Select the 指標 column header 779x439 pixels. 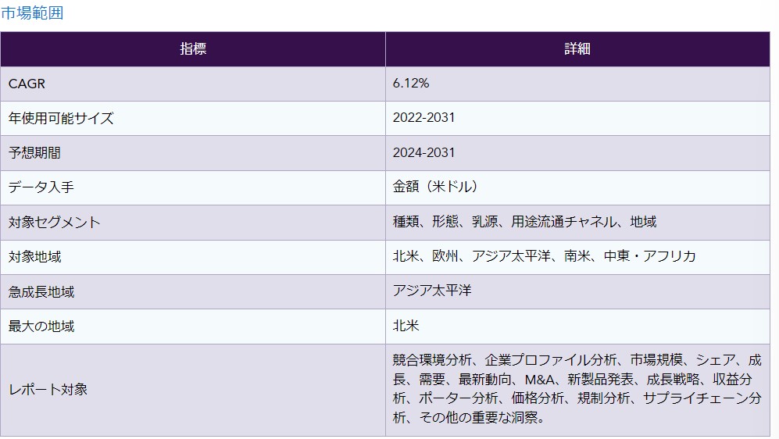coord(193,48)
